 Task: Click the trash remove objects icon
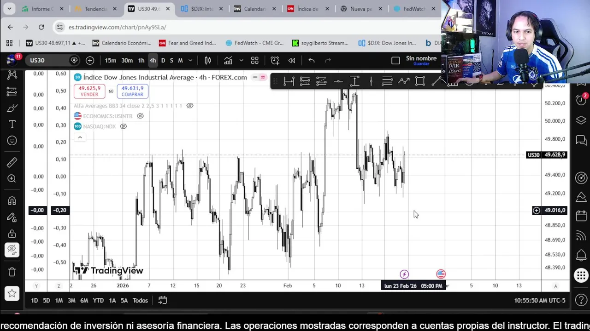coord(12,272)
